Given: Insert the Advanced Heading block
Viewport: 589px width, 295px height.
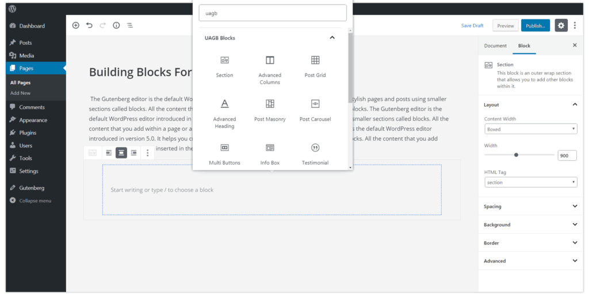Looking at the screenshot, I should pyautogui.click(x=224, y=112).
